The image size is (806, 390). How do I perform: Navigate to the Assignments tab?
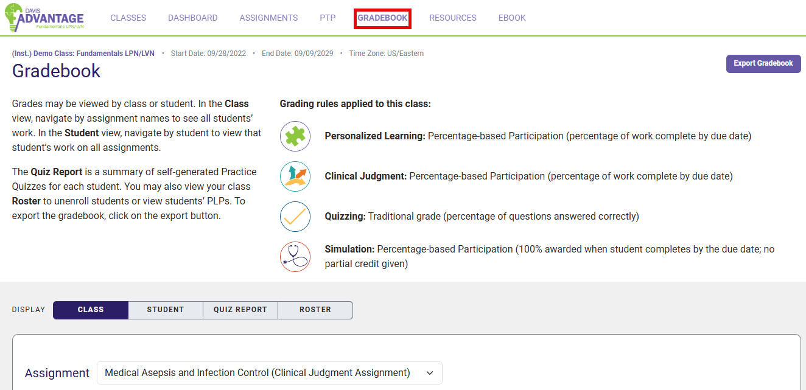coord(268,18)
